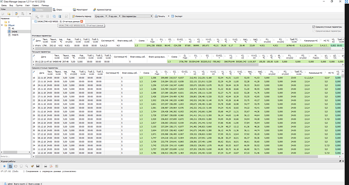
Task: Switch to the Мониторинг tab
Action: [x=80, y=10]
